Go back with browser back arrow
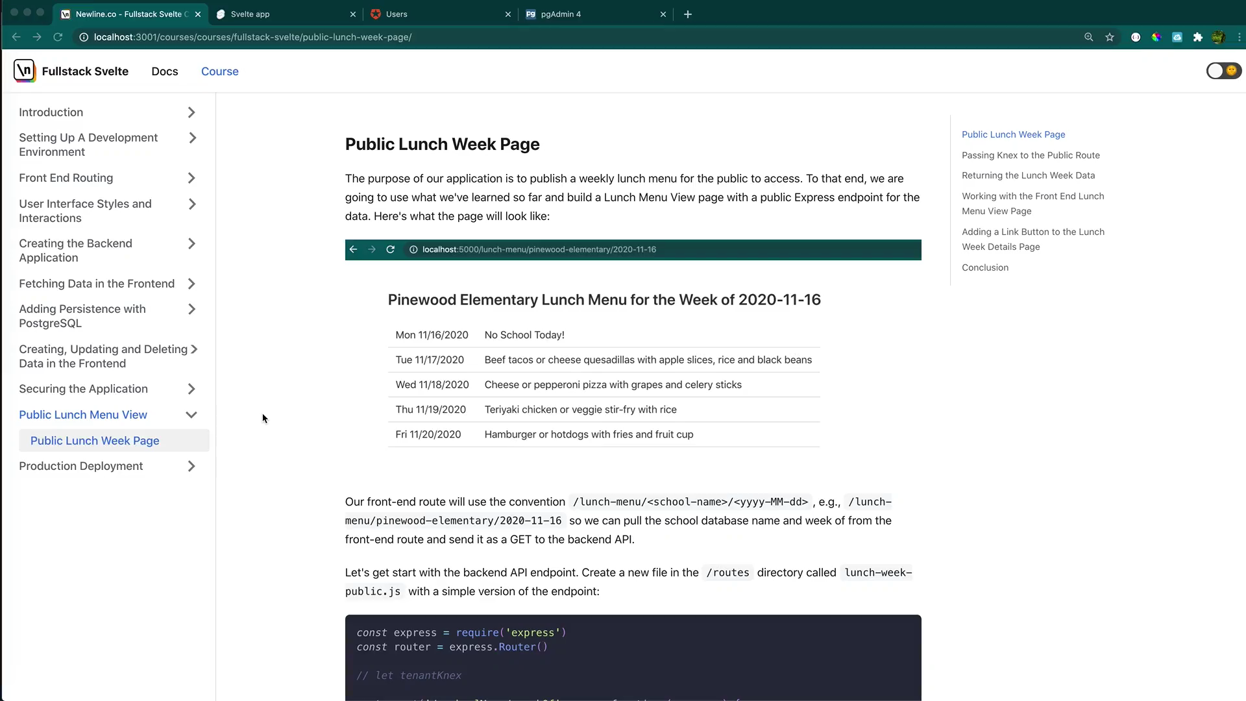This screenshot has width=1246, height=701. pos(16,37)
